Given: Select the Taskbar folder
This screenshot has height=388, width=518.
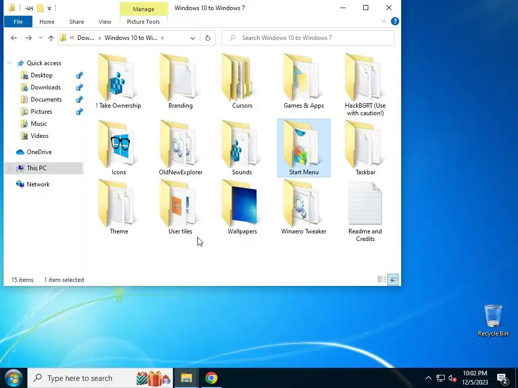Looking at the screenshot, I should pos(365,148).
